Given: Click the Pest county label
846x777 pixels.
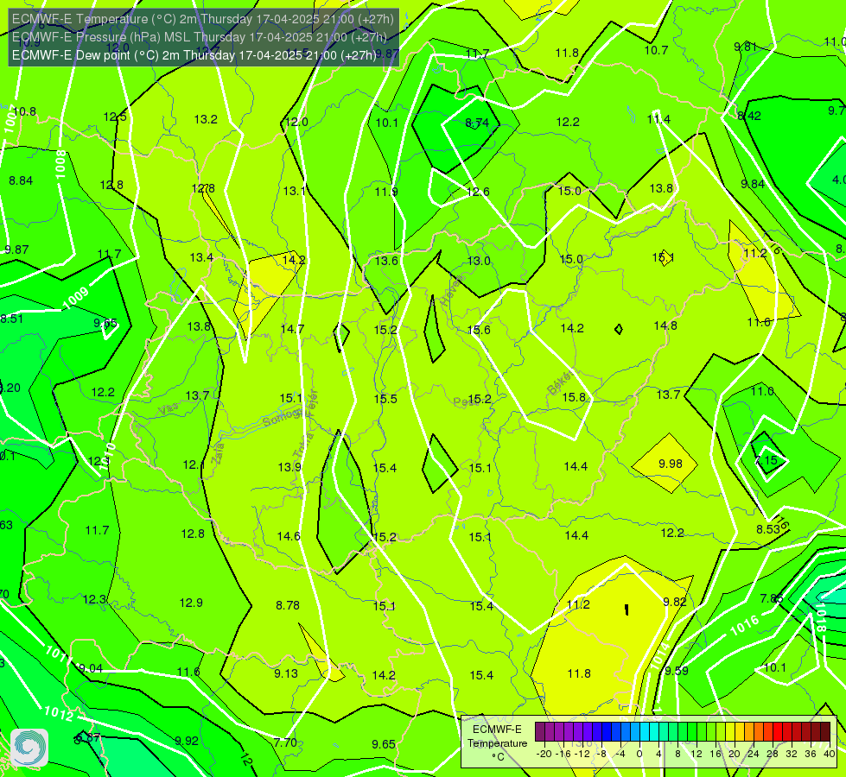Looking at the screenshot, I should coord(465,401).
